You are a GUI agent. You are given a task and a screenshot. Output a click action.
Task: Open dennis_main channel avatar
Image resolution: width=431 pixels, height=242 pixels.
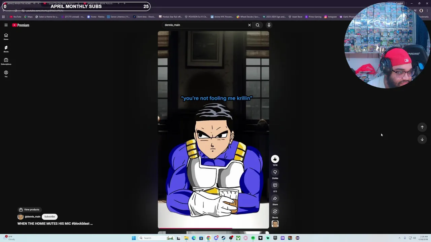[21, 216]
